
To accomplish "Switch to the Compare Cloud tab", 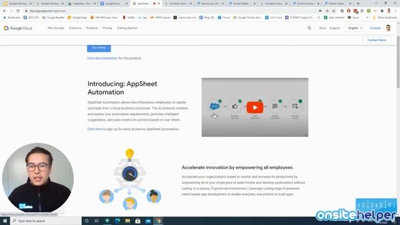I will pos(274,4).
